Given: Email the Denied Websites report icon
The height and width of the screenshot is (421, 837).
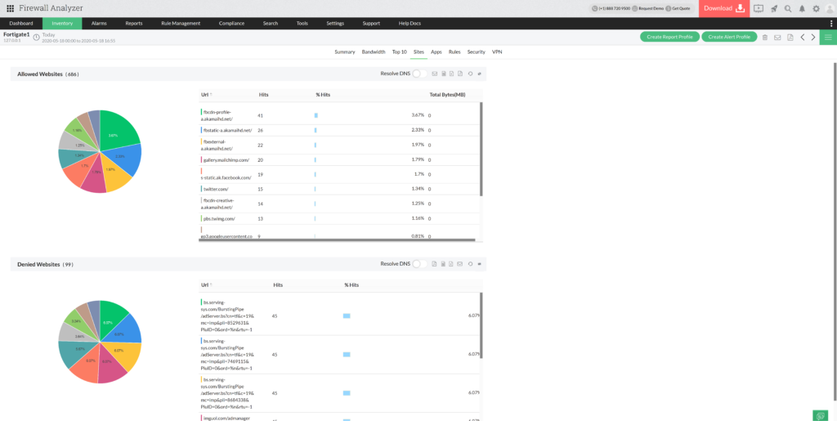Looking at the screenshot, I should tap(460, 264).
